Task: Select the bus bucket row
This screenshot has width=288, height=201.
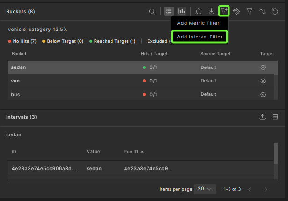Action: (70, 95)
